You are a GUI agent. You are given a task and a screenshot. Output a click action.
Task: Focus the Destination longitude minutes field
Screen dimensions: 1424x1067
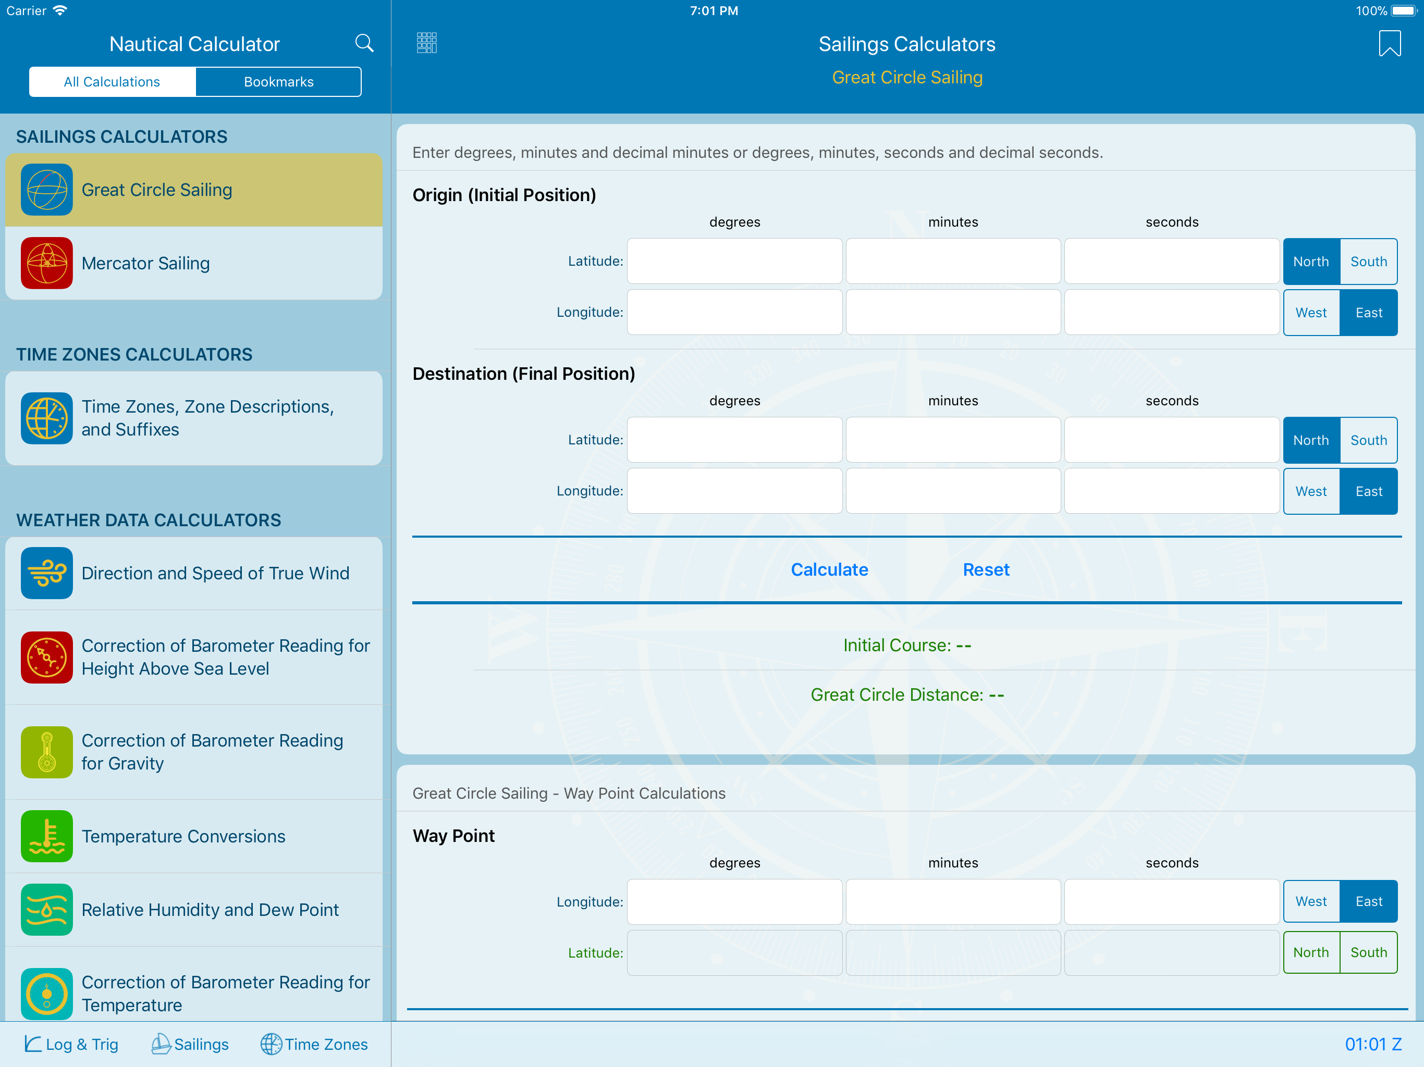(952, 490)
